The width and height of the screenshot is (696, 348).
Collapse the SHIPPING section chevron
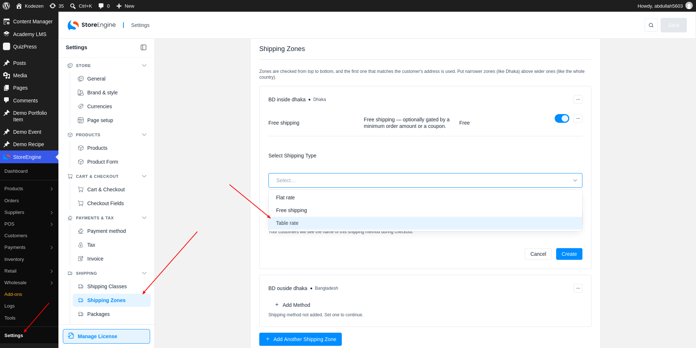144,273
